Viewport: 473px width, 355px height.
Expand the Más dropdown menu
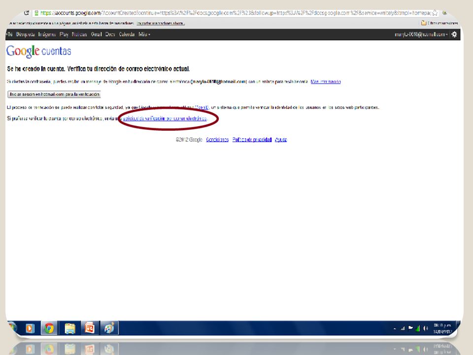pos(144,35)
